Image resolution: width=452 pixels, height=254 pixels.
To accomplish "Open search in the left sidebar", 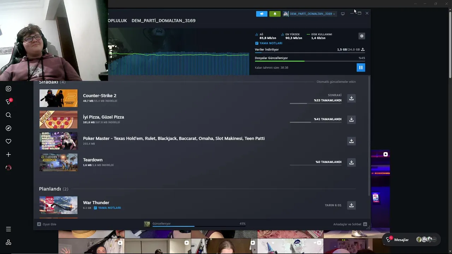I will (8, 115).
